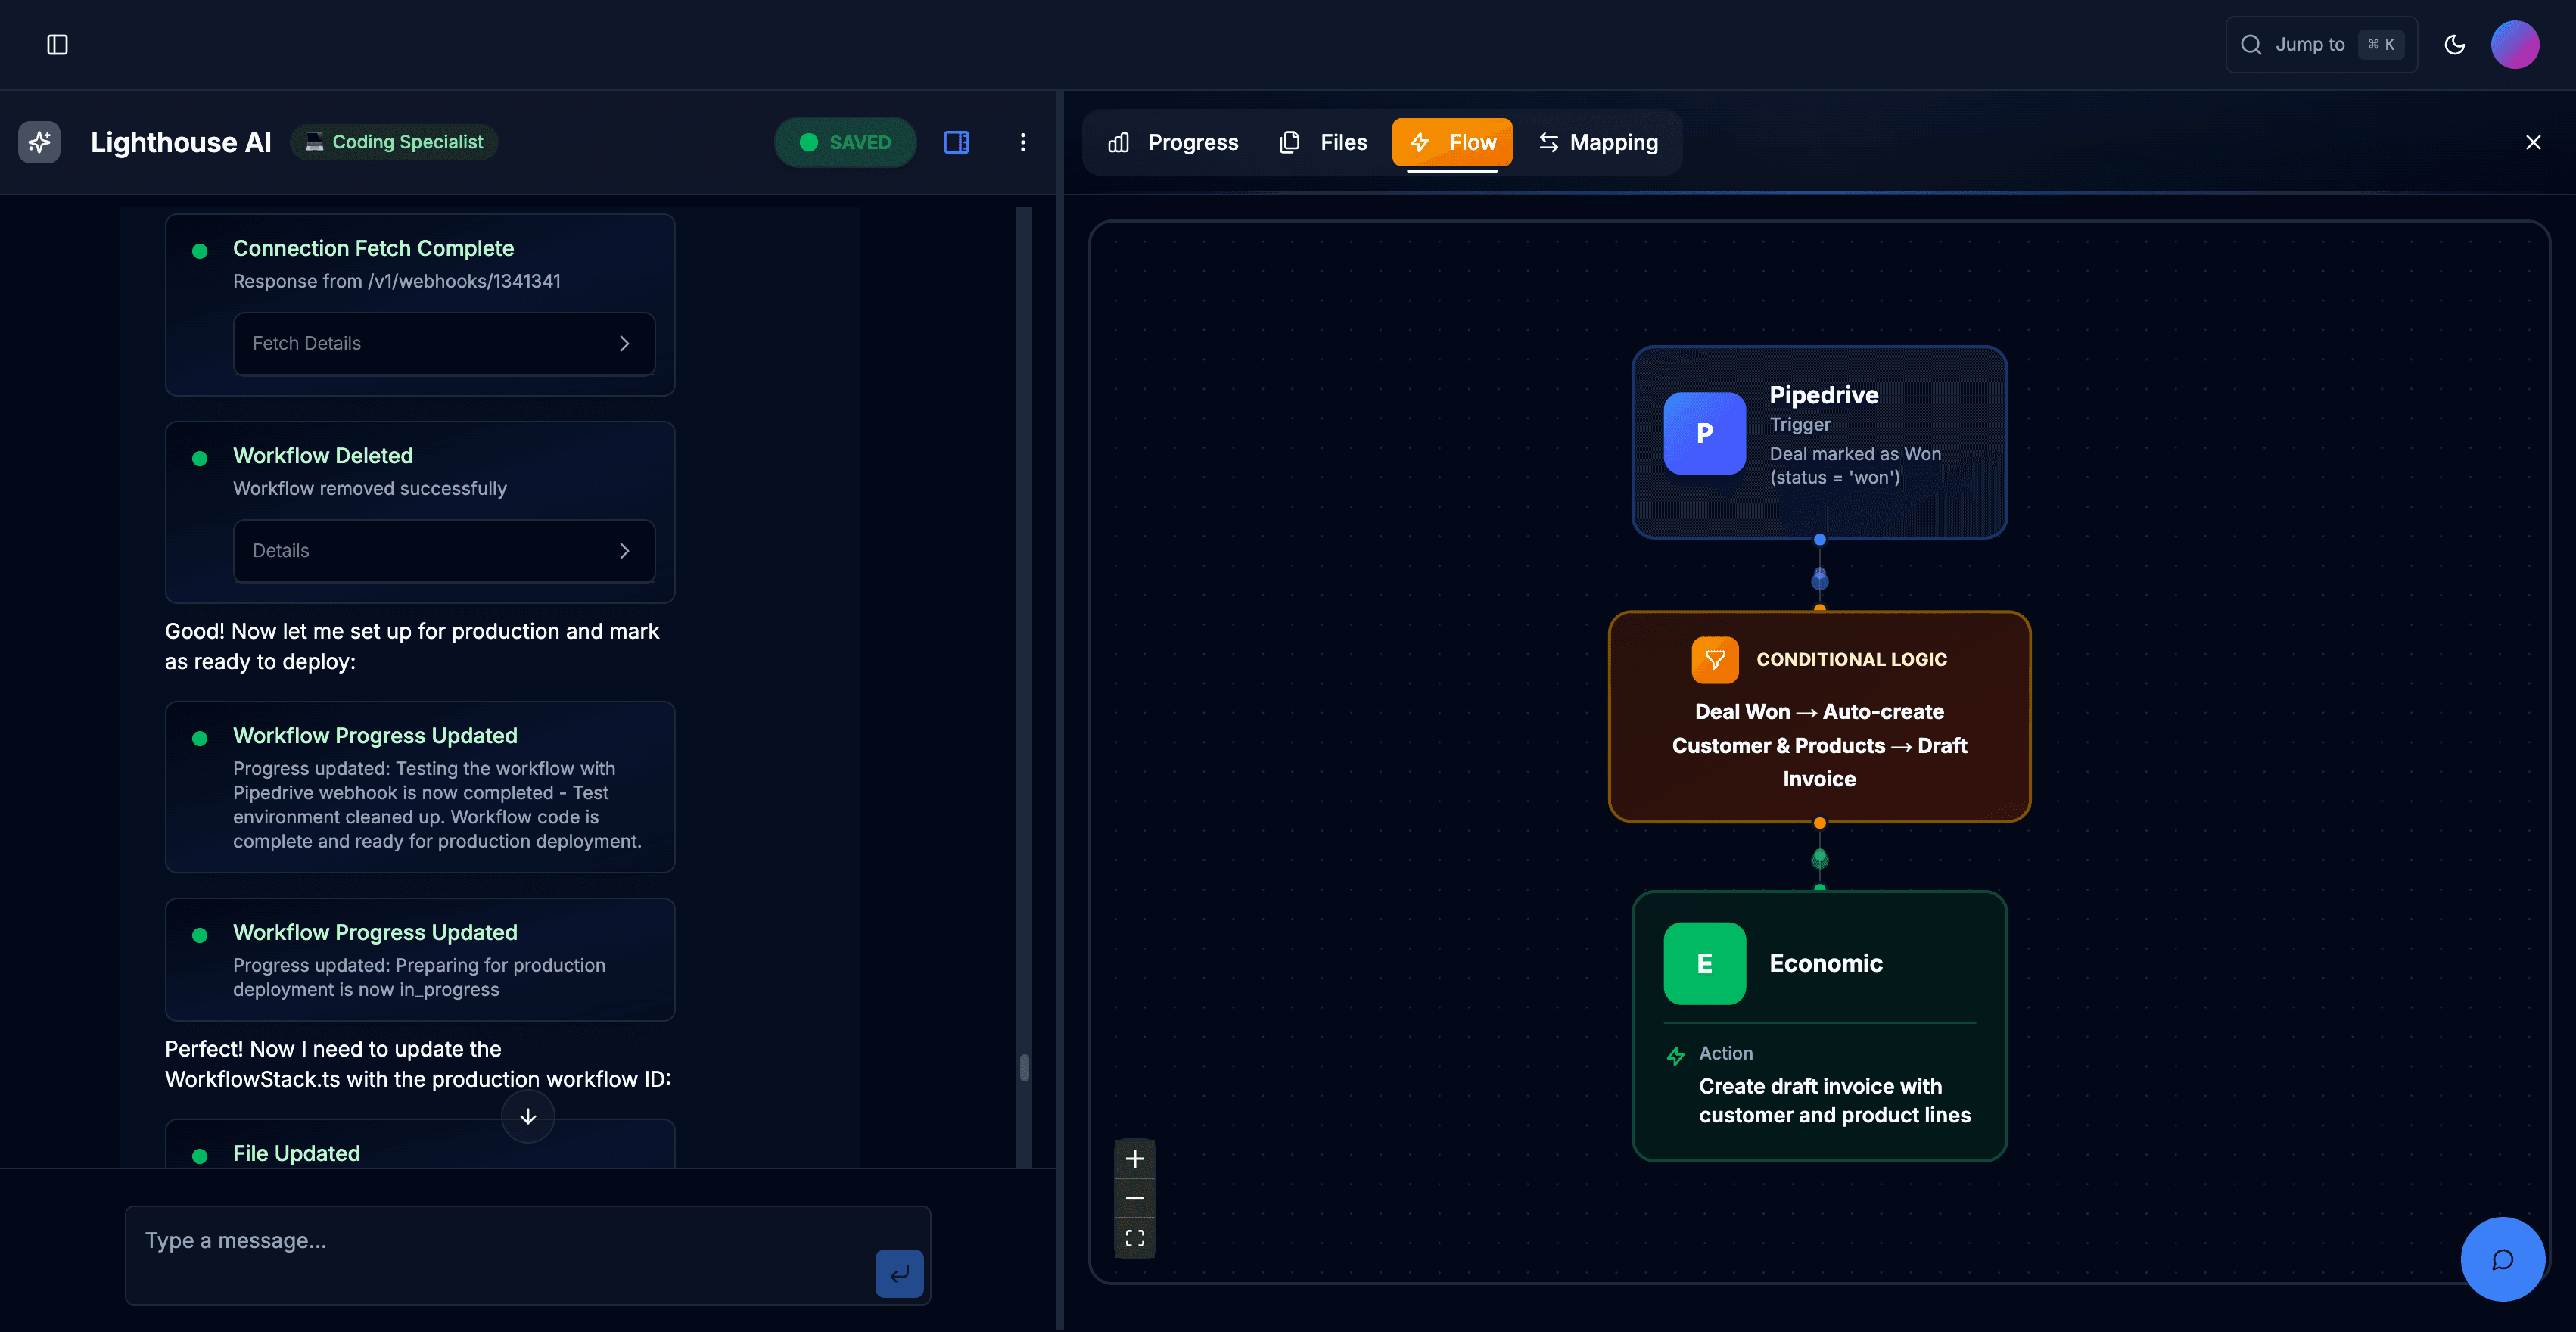Expand Workflow Deleted Details row
Viewport: 2576px width, 1332px height.
[x=444, y=551]
